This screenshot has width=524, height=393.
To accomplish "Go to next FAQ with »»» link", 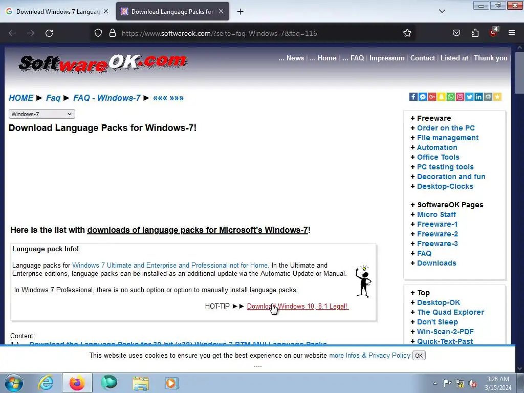I will point(177,98).
